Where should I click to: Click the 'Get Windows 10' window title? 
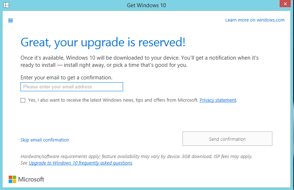tap(146, 5)
